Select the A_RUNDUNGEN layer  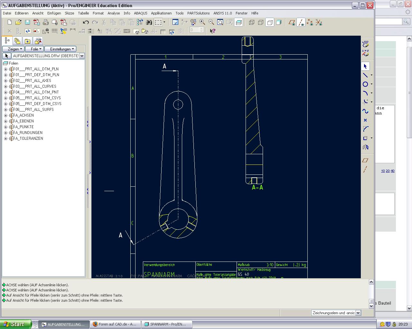29,133
